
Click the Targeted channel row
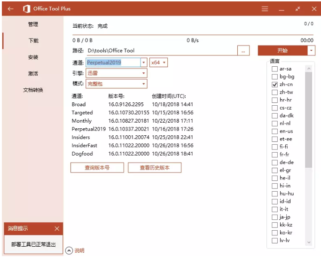tap(133, 113)
